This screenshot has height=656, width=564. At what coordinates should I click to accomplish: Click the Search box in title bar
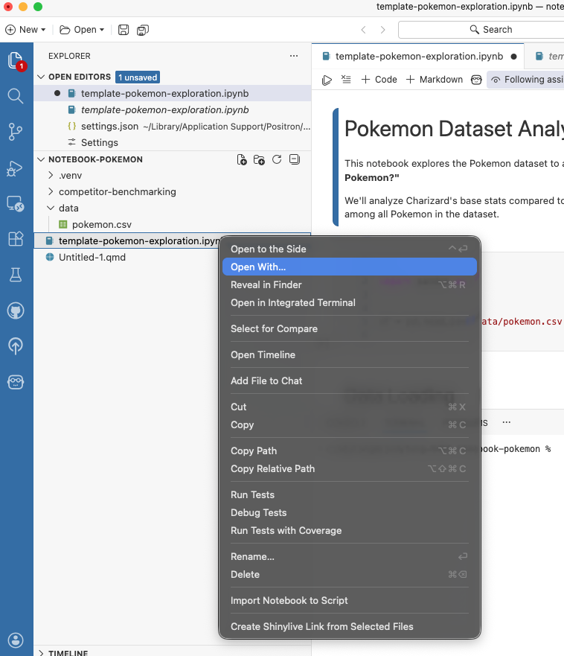(x=491, y=30)
